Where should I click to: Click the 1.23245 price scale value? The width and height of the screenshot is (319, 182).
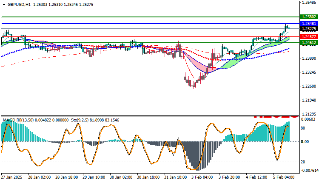click(309, 72)
